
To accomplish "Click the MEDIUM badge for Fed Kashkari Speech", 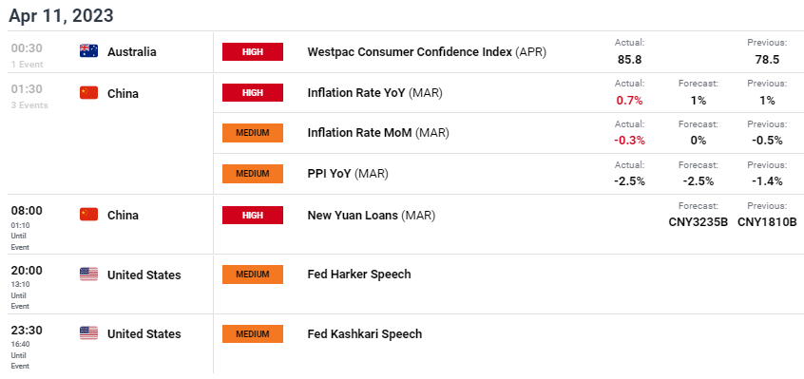I will [252, 334].
